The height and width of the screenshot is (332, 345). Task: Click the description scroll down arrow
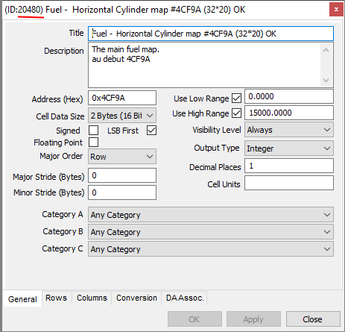coord(326,81)
